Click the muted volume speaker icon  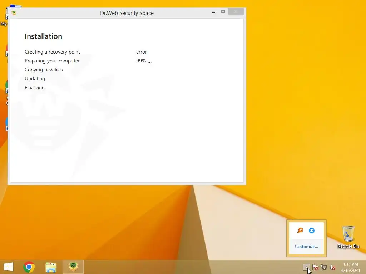click(332, 267)
